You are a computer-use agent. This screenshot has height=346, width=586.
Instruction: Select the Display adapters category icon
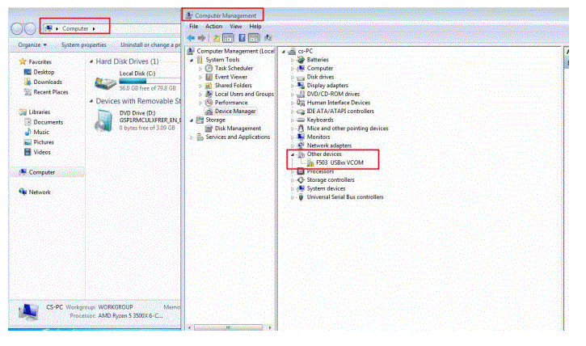point(301,86)
